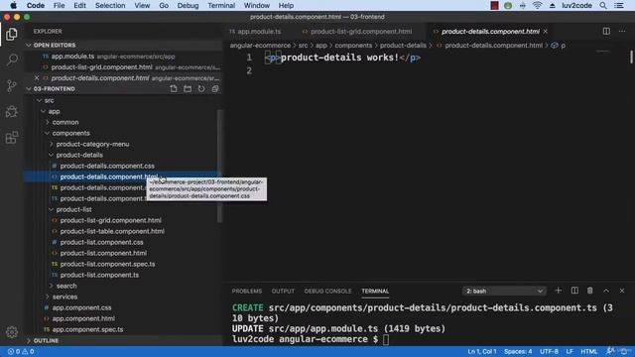Collapse the app folder
Viewport: 635px width, 357px height.
43,111
